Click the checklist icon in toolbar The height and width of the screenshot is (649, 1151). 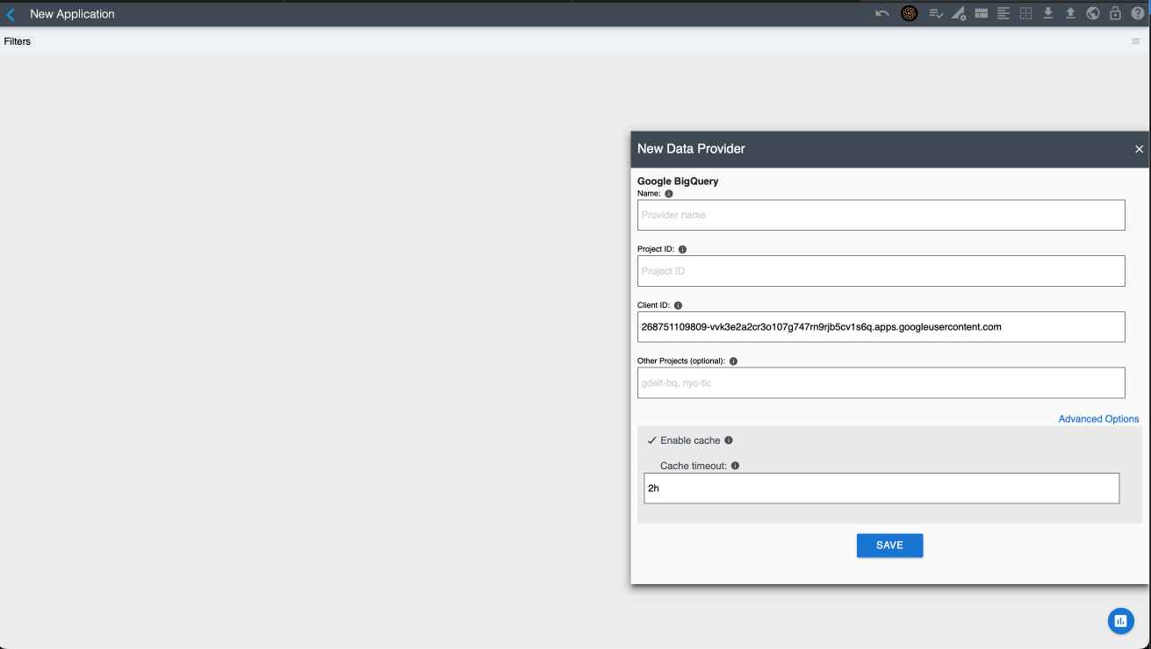(936, 13)
